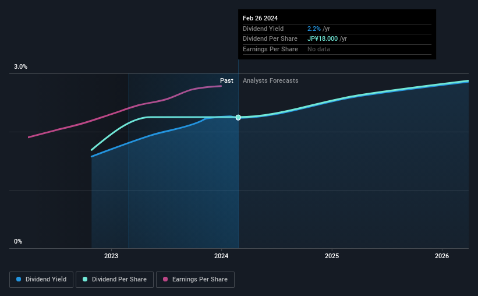Click the teal Dividend Per Share legend dot
The height and width of the screenshot is (296, 478).
coord(85,279)
